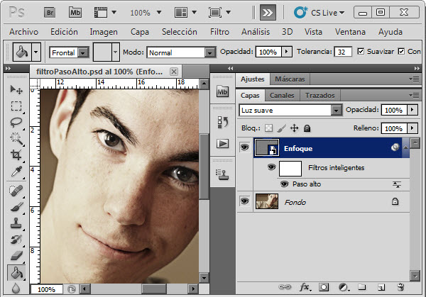Toggle lock transparent pixels

point(268,128)
